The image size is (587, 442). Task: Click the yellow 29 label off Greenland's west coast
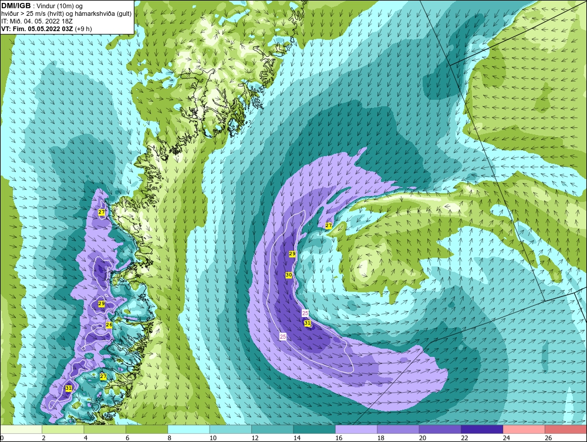click(101, 303)
